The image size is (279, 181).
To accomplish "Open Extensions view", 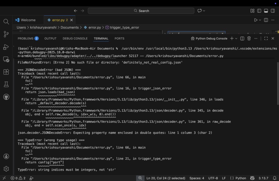I will point(6,72).
